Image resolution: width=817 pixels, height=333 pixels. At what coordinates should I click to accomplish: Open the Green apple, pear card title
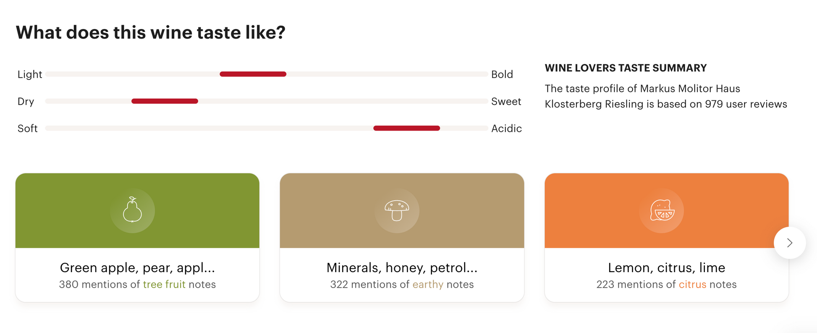click(x=137, y=267)
